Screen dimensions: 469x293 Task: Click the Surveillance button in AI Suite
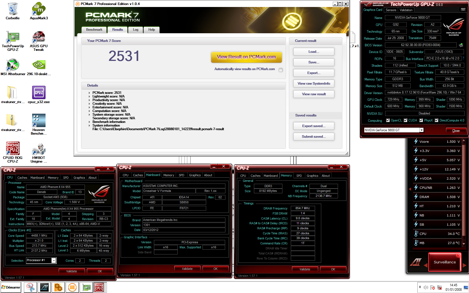coord(445,262)
